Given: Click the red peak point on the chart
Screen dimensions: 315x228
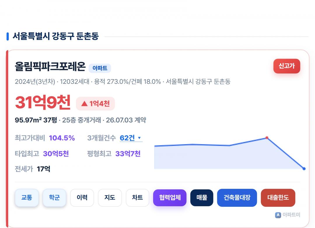Looking at the screenshot, I should [x=267, y=138].
